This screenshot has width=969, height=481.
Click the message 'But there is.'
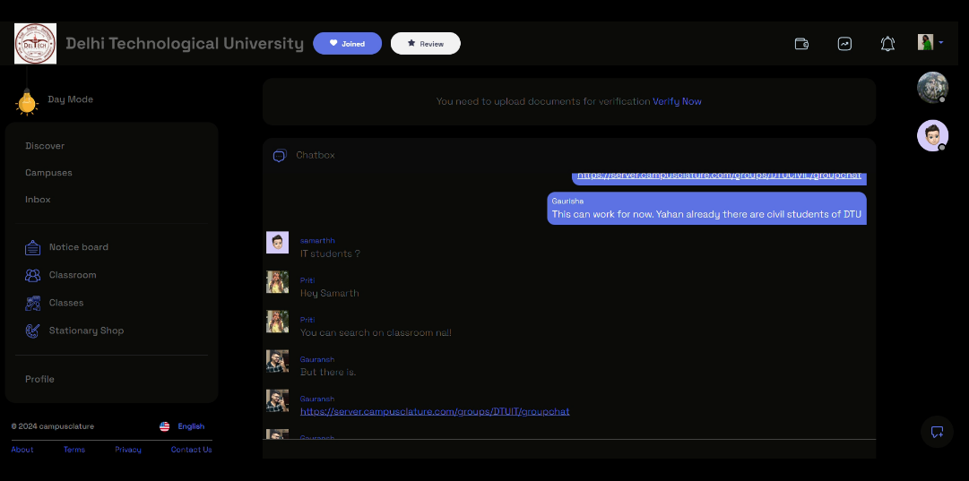coord(328,373)
